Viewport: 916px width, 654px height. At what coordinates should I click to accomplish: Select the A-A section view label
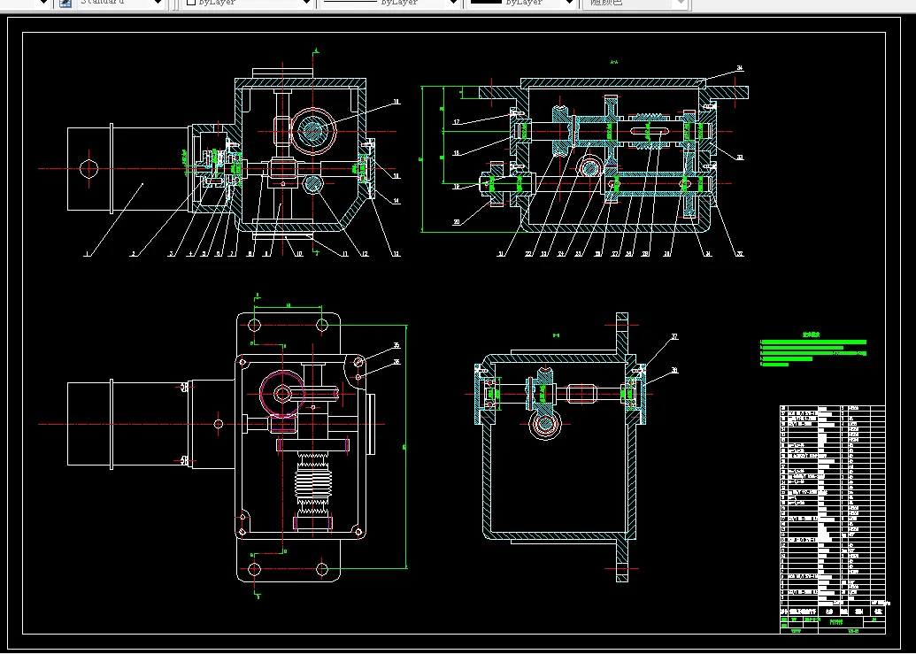[x=614, y=63]
